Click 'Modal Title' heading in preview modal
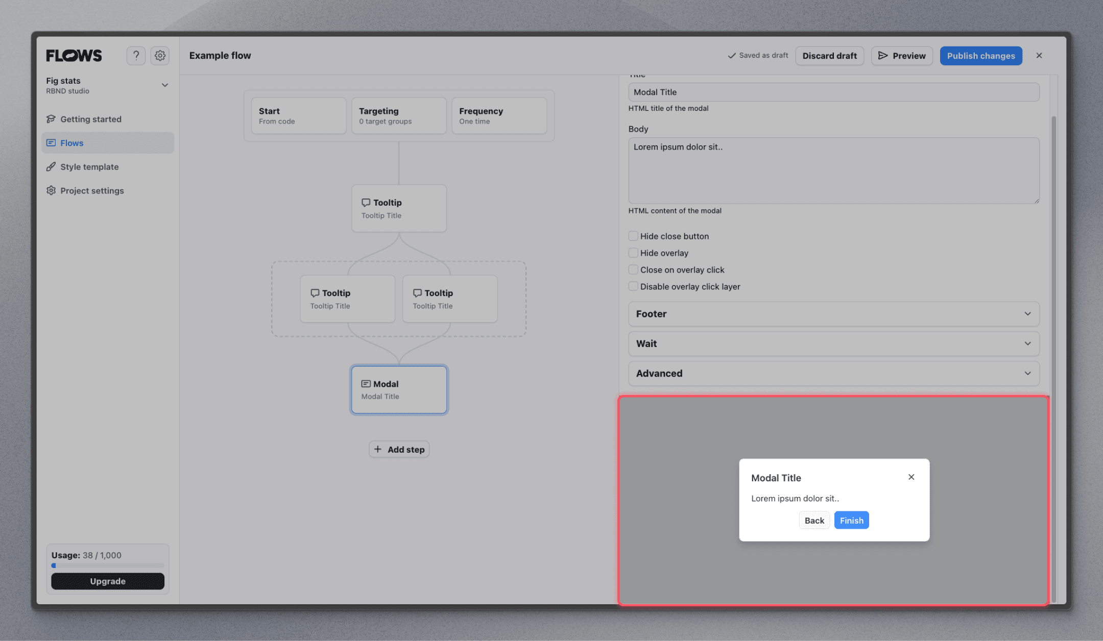Viewport: 1103px width, 641px height. click(776, 478)
